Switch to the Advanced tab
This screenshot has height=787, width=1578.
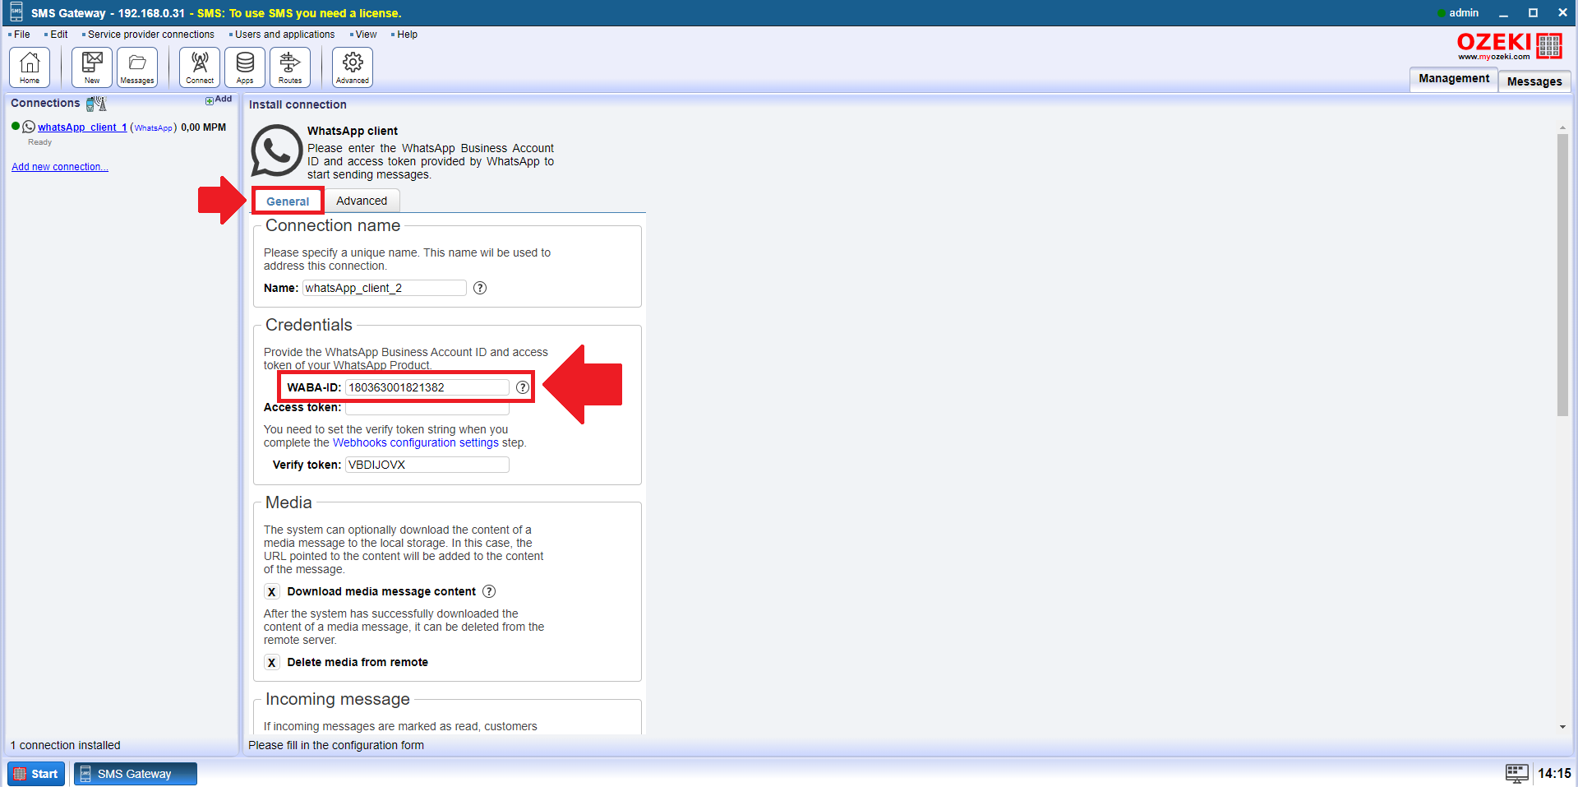tap(362, 201)
